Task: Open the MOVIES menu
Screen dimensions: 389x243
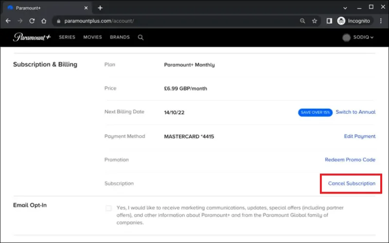Action: point(92,37)
